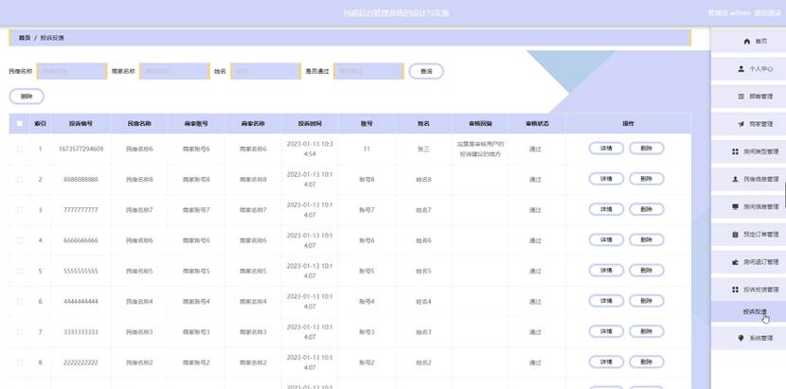Focus the 民宿名称 search field
The image size is (786, 389).
tap(72, 71)
